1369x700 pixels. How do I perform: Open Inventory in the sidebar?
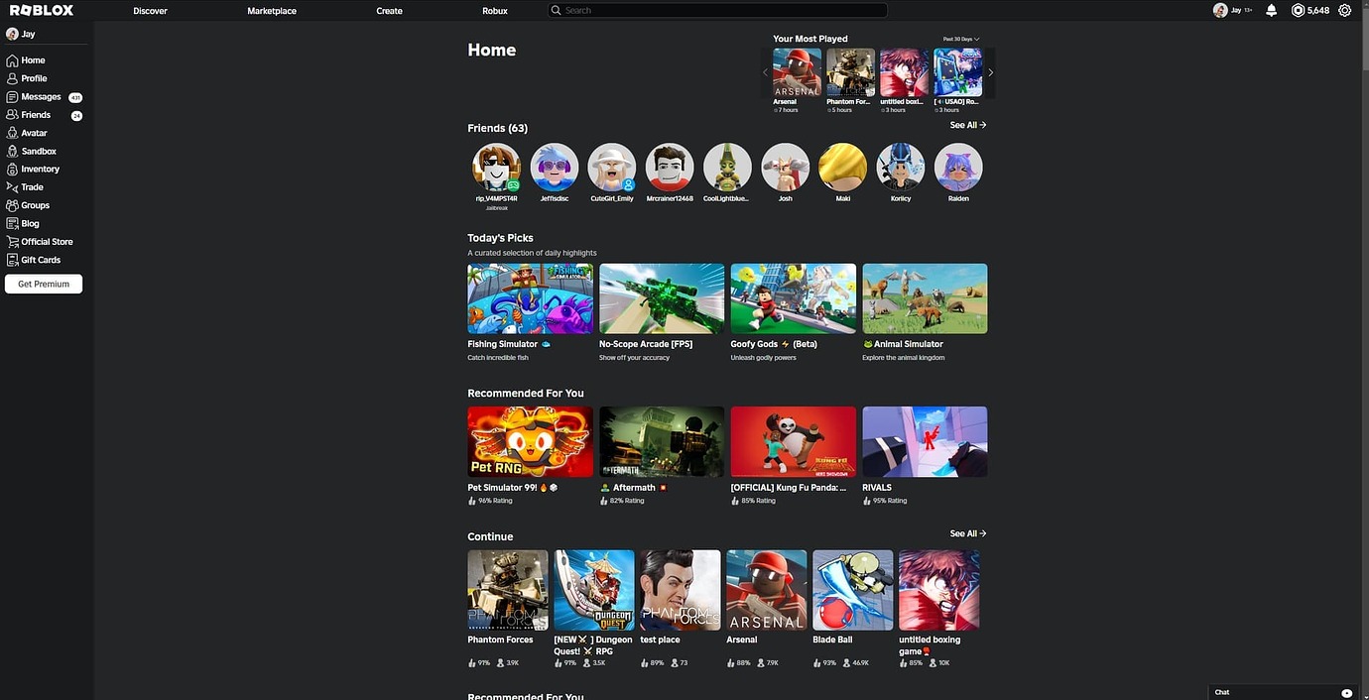33,169
